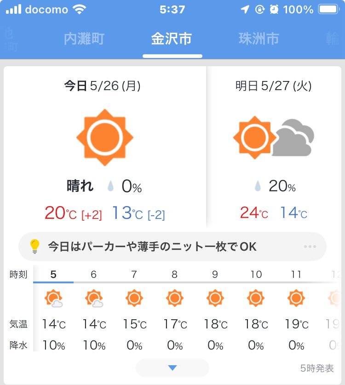Open today's 5/26 forecast heading

click(x=102, y=86)
